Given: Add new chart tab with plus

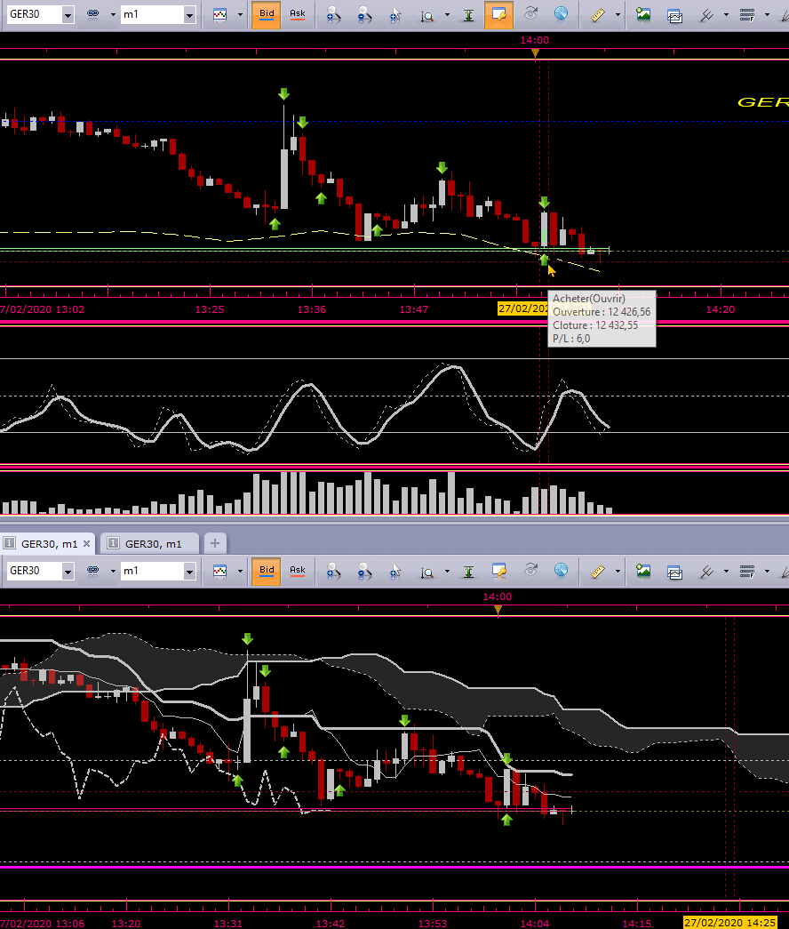Looking at the screenshot, I should pyautogui.click(x=214, y=542).
